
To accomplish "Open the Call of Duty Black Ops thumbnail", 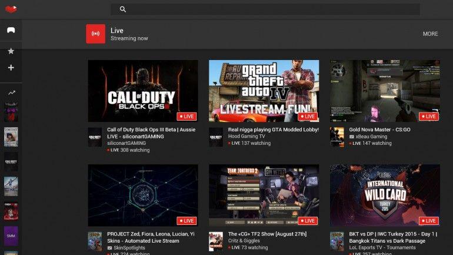I will point(143,91).
